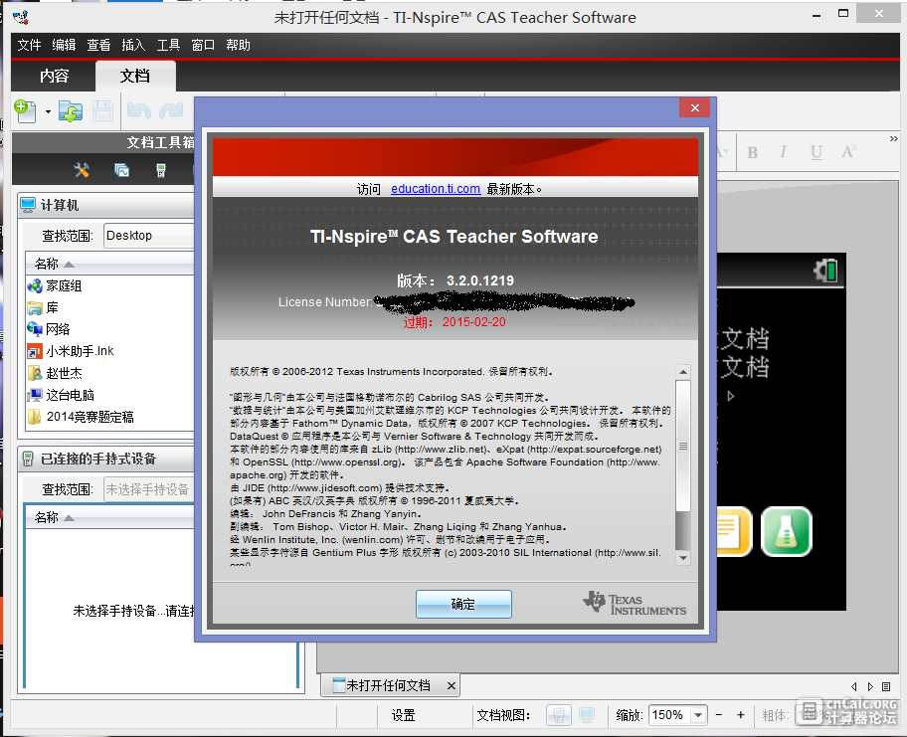This screenshot has height=737, width=907.
Task: Select the document tools wrench icon
Action: click(82, 170)
